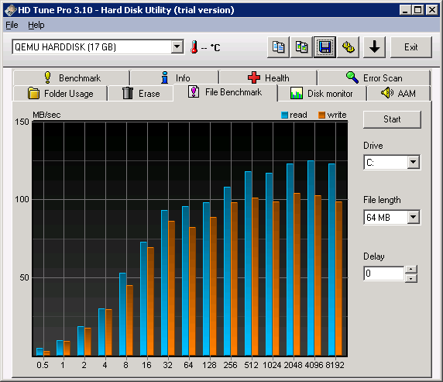
Task: Open the Error Scan tab
Action: click(374, 77)
